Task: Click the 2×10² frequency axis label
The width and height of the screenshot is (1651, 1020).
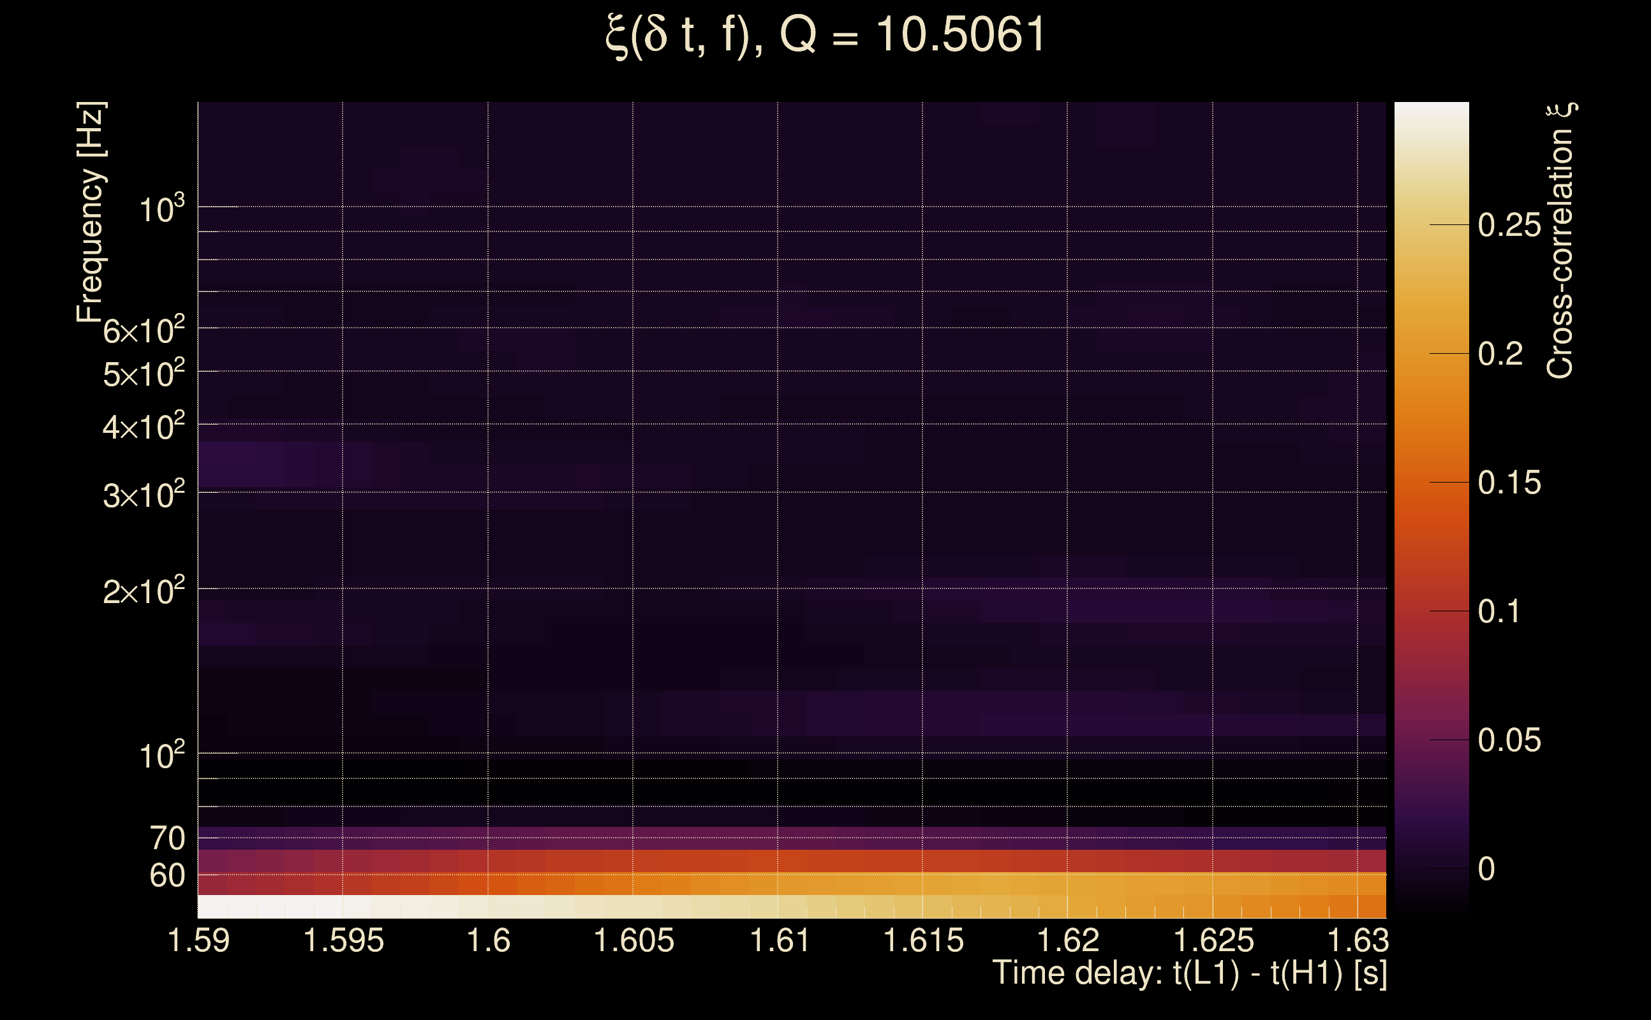Action: [143, 592]
